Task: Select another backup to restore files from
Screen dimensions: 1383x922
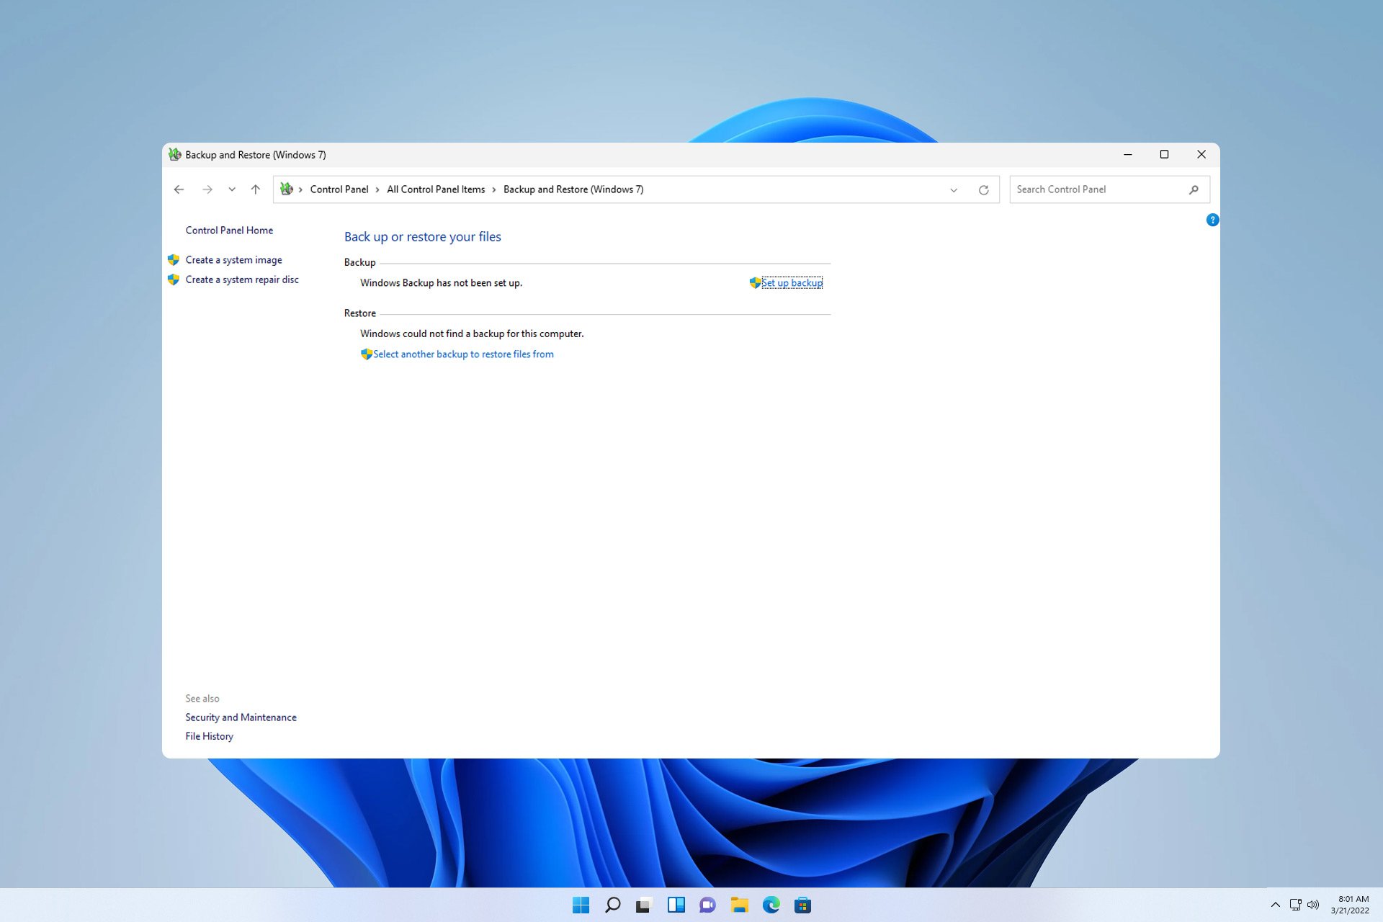Action: [x=463, y=354]
